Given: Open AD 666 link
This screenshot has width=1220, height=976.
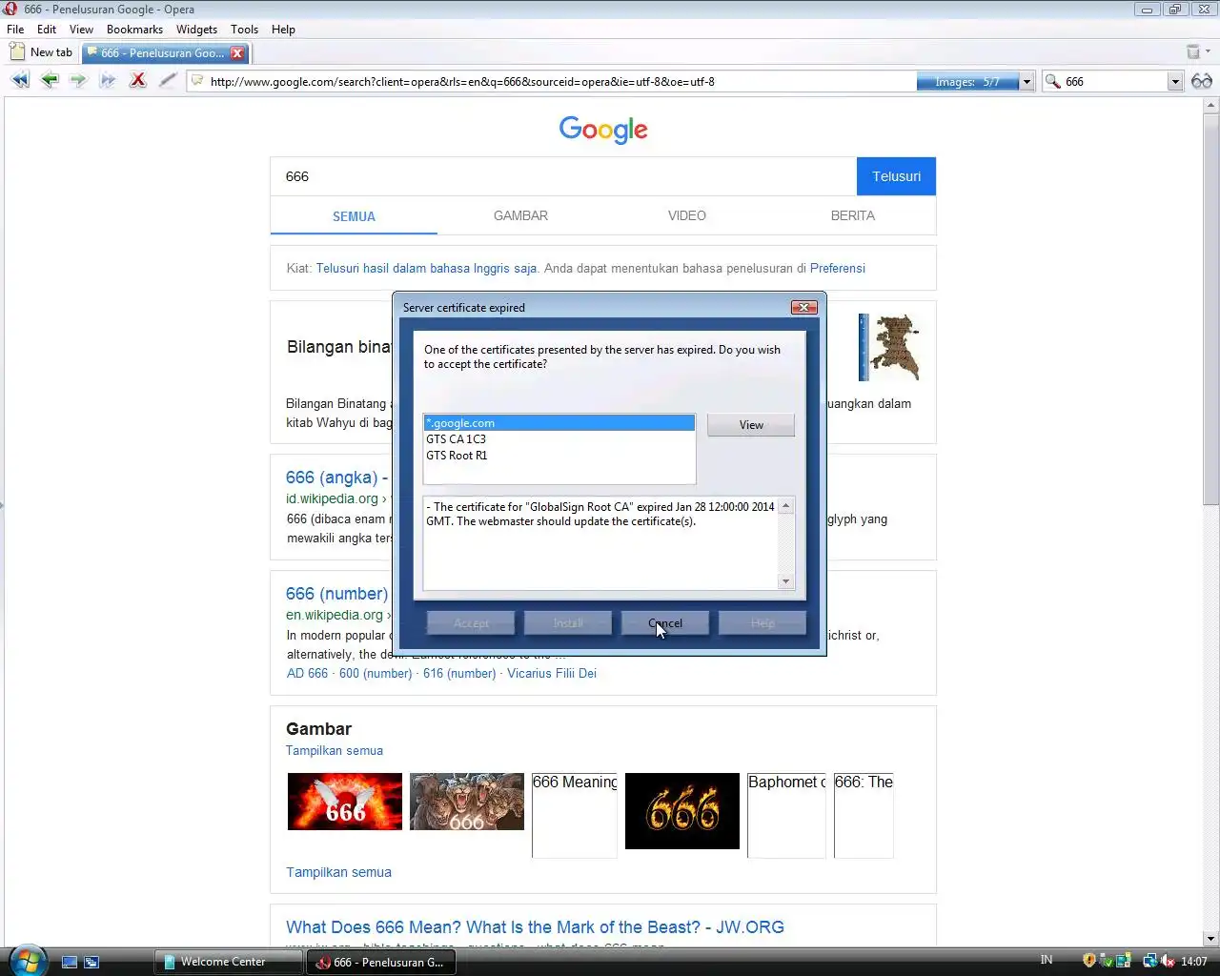Looking at the screenshot, I should pyautogui.click(x=307, y=673).
